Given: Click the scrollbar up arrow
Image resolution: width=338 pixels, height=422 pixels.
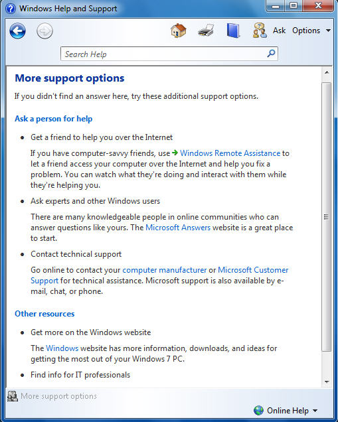Looking at the screenshot, I should [327, 72].
